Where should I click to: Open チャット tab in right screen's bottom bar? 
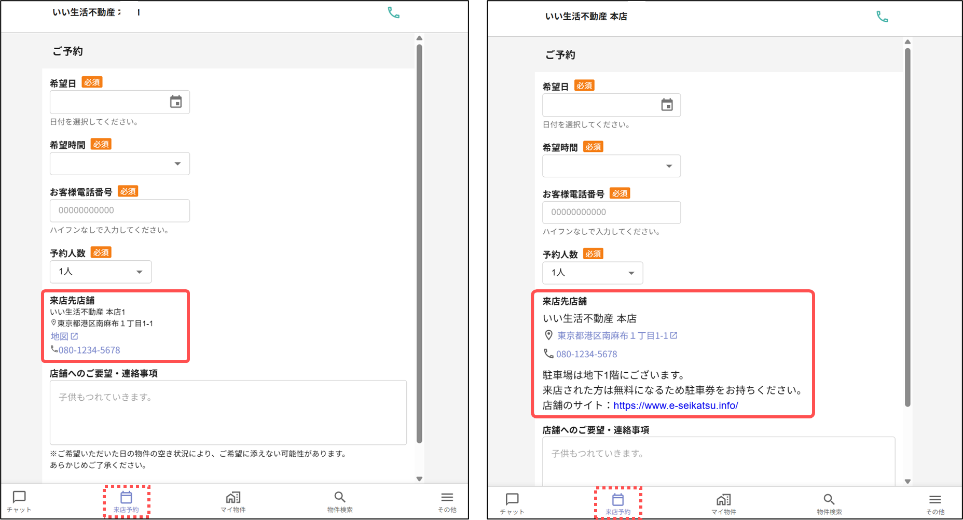[x=512, y=504]
